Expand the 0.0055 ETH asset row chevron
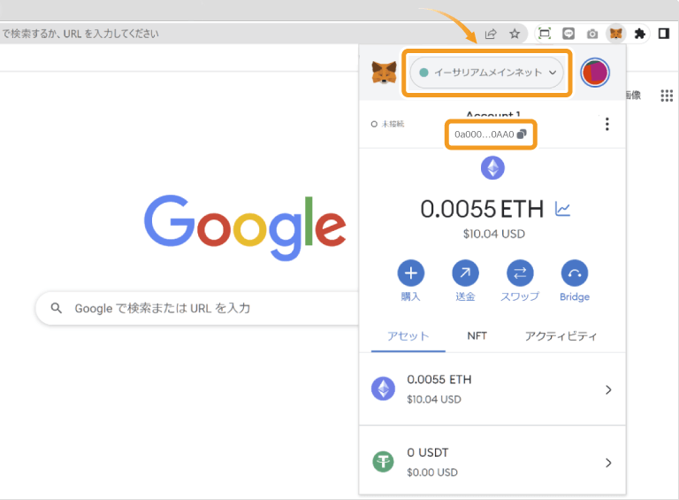Screen dimensions: 679x500 [608, 389]
